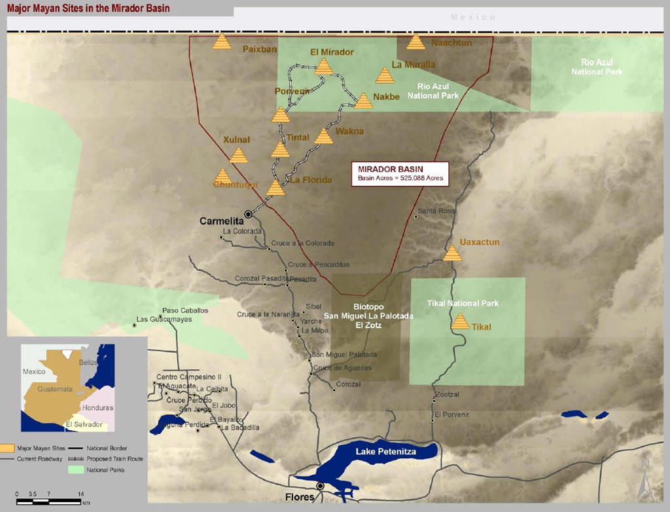
Task: Click the Tintal pyramid icon
Action: [x=280, y=150]
